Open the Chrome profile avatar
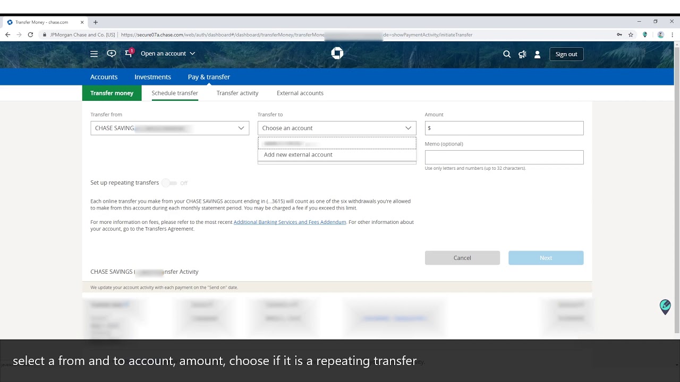 coord(660,34)
